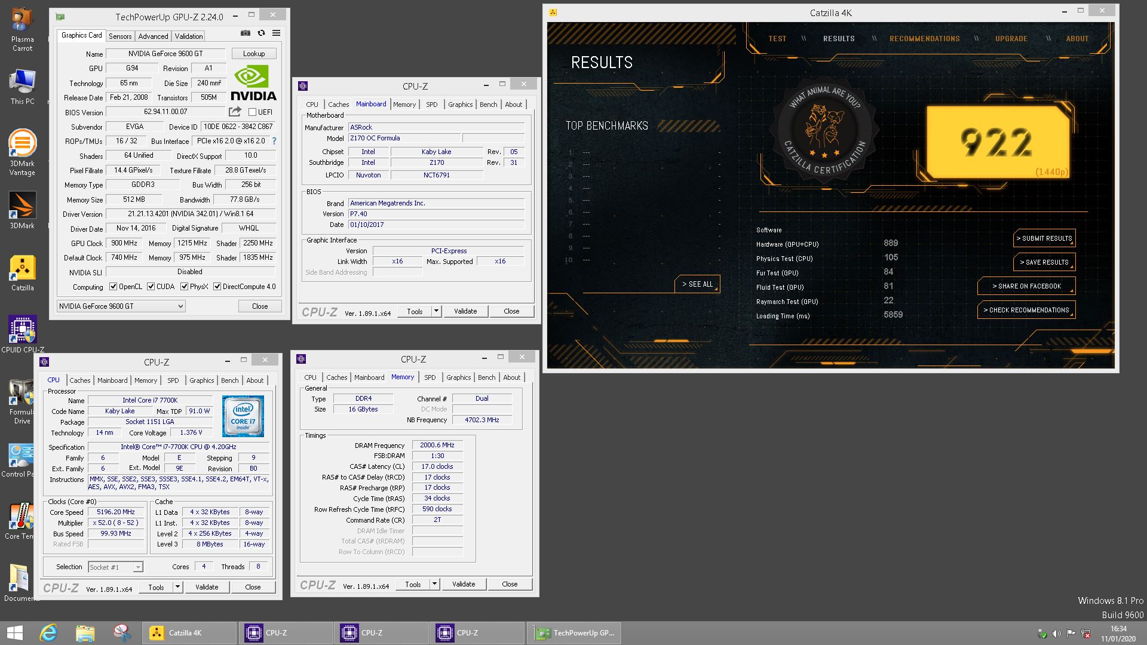Open the Socket #1 selection dropdown
1147x645 pixels.
coord(115,567)
